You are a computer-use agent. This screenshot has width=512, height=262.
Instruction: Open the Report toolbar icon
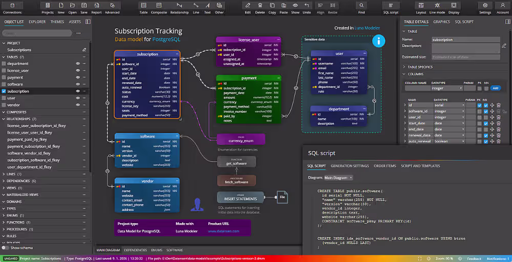tap(96, 8)
